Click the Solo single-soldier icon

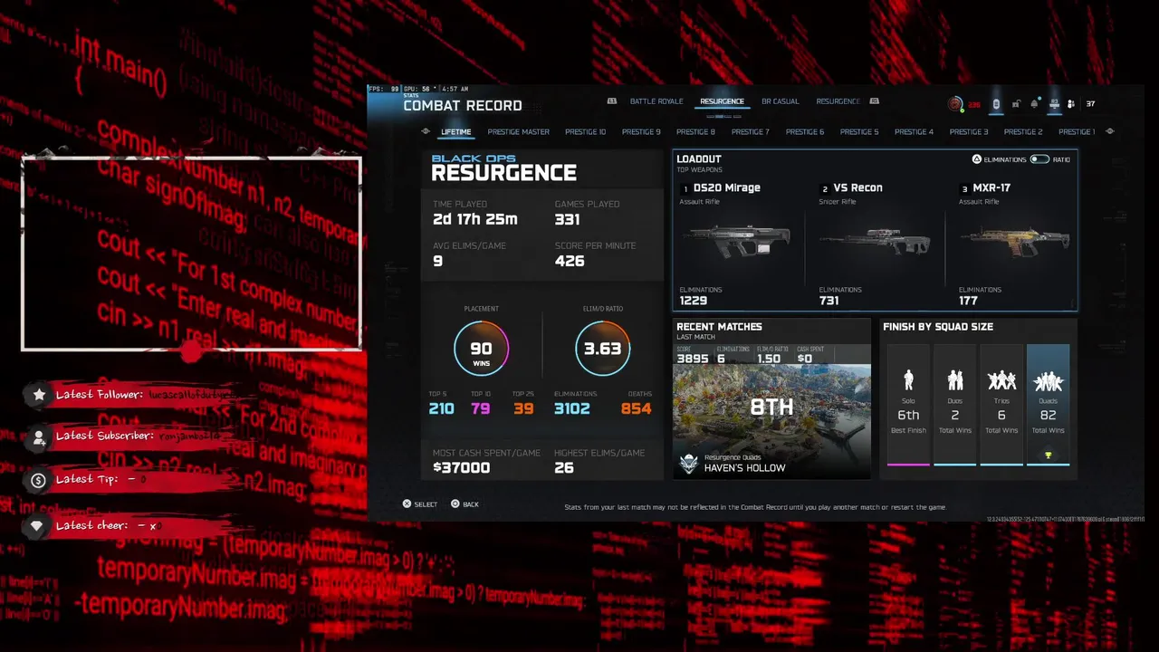[x=908, y=380]
